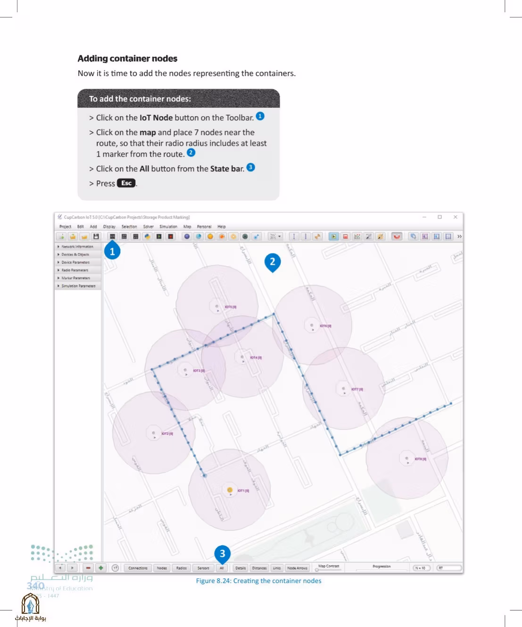This screenshot has height=627, width=522.
Task: Open the Add menu
Action: 93,227
